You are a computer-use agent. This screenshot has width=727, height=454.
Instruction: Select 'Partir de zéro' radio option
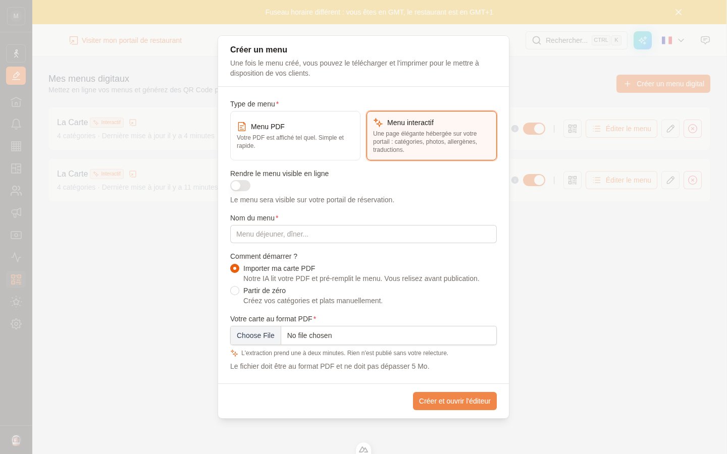tap(235, 291)
